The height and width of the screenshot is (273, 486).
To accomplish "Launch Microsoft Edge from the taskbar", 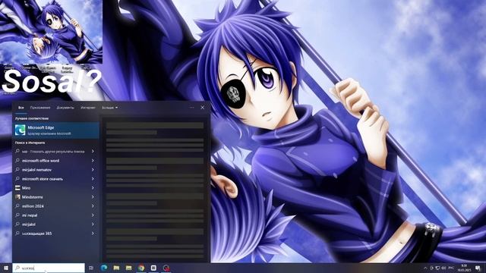I will (104, 268).
